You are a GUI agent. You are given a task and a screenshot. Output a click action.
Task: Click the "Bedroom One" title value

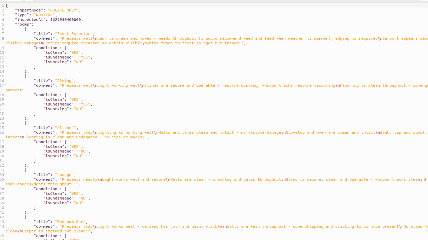[70, 222]
